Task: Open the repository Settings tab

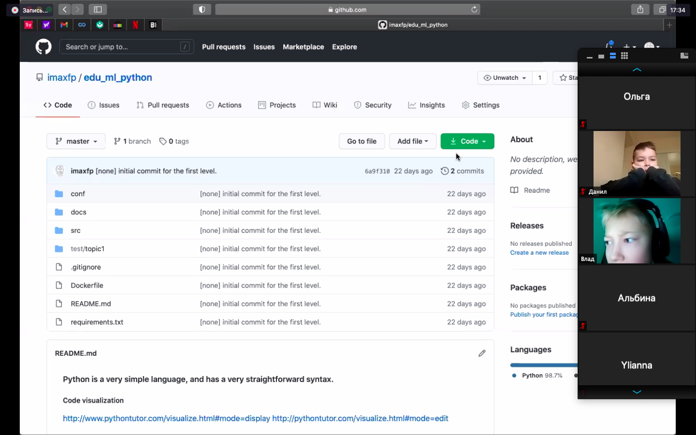Action: point(480,105)
